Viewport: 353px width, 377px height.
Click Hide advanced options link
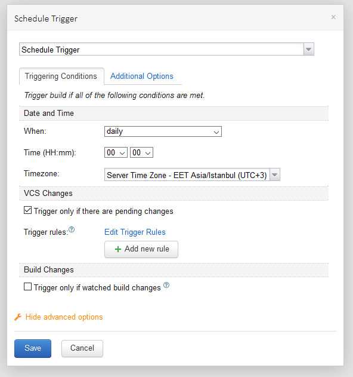[x=64, y=317]
